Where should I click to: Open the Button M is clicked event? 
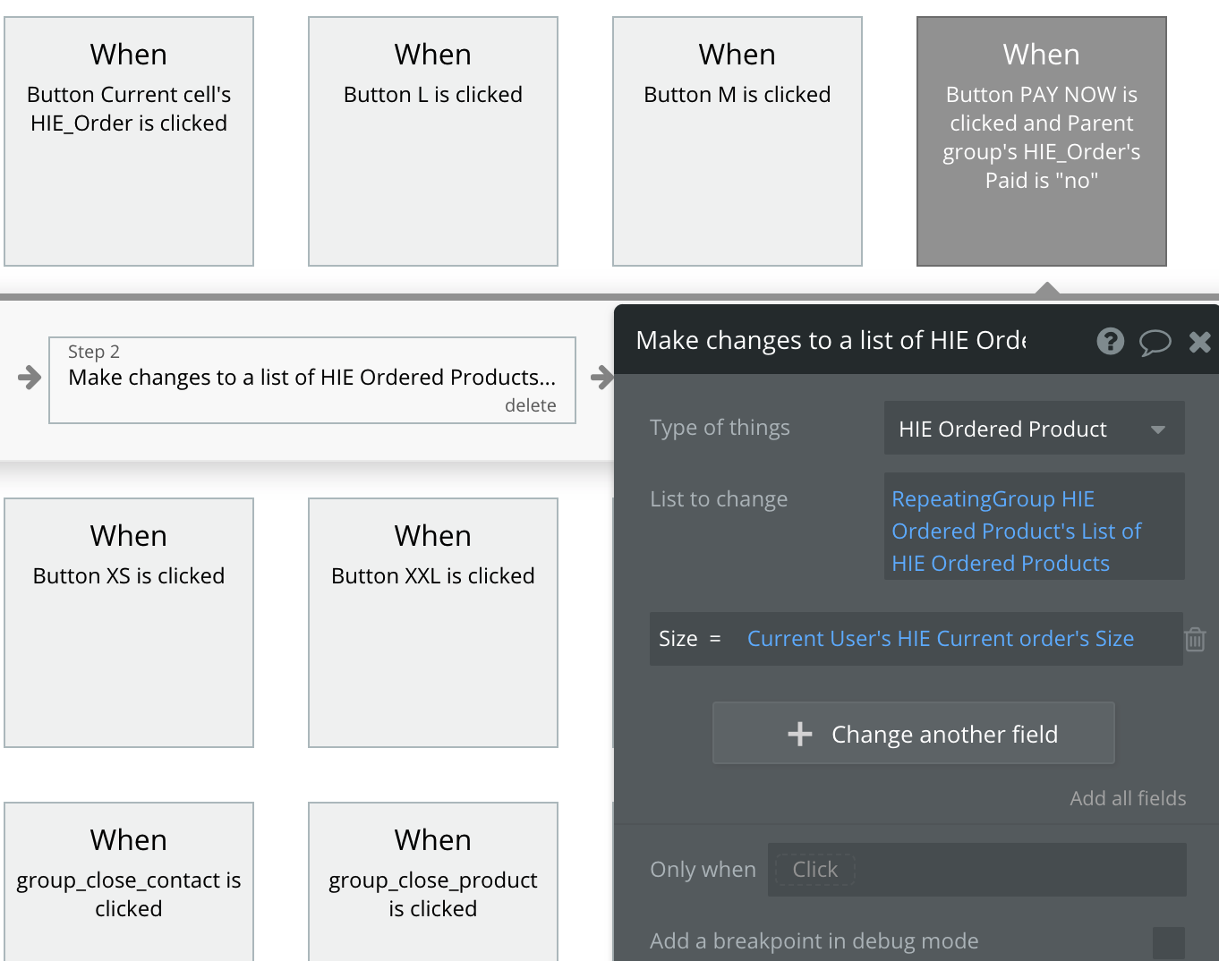tap(737, 141)
